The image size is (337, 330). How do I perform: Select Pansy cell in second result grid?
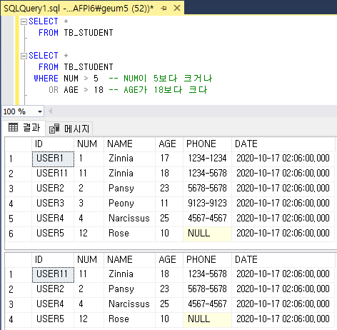[129, 289]
